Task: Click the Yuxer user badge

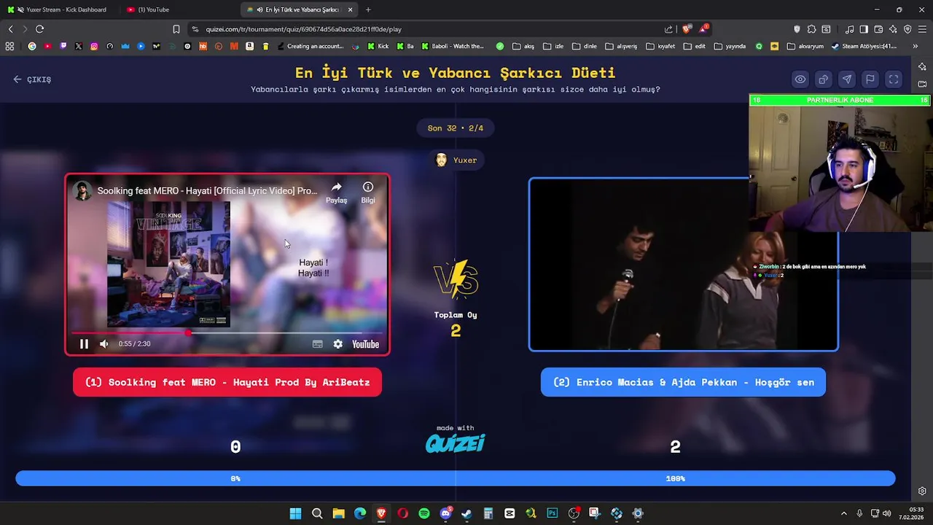Action: 456,160
